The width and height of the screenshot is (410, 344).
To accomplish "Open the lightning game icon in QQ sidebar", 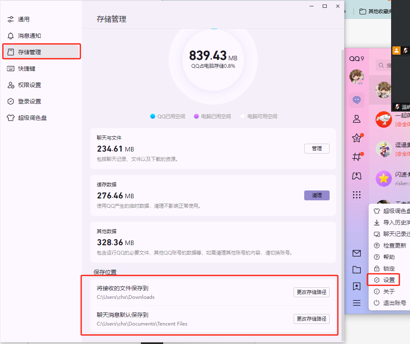I will coord(357,176).
